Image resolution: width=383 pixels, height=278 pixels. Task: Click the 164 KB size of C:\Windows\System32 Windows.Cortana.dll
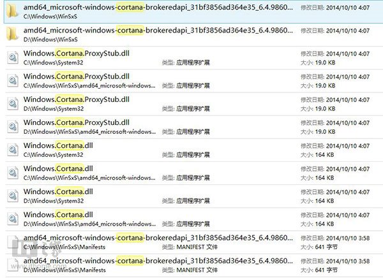[x=324, y=155]
